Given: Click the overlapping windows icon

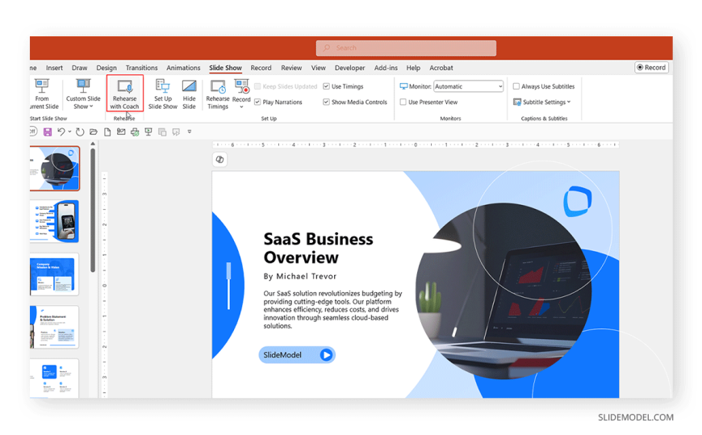Looking at the screenshot, I should pyautogui.click(x=162, y=132).
